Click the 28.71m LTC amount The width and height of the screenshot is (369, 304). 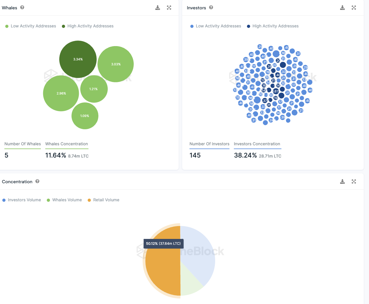[270, 156]
